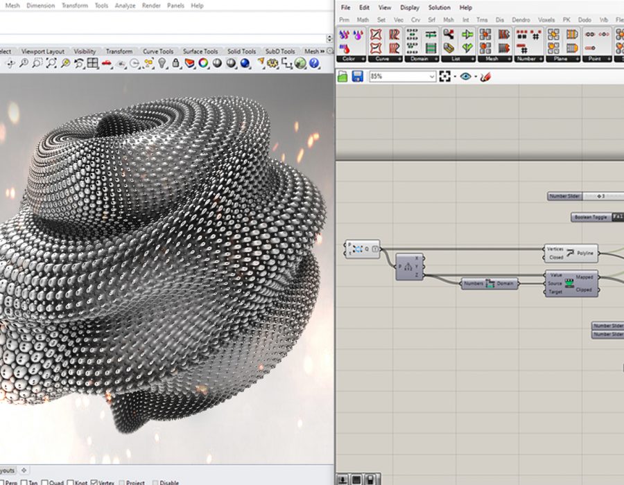Expand the Mesh panel plus button
Image resolution: width=624 pixels, height=485 pixels.
pos(508,59)
